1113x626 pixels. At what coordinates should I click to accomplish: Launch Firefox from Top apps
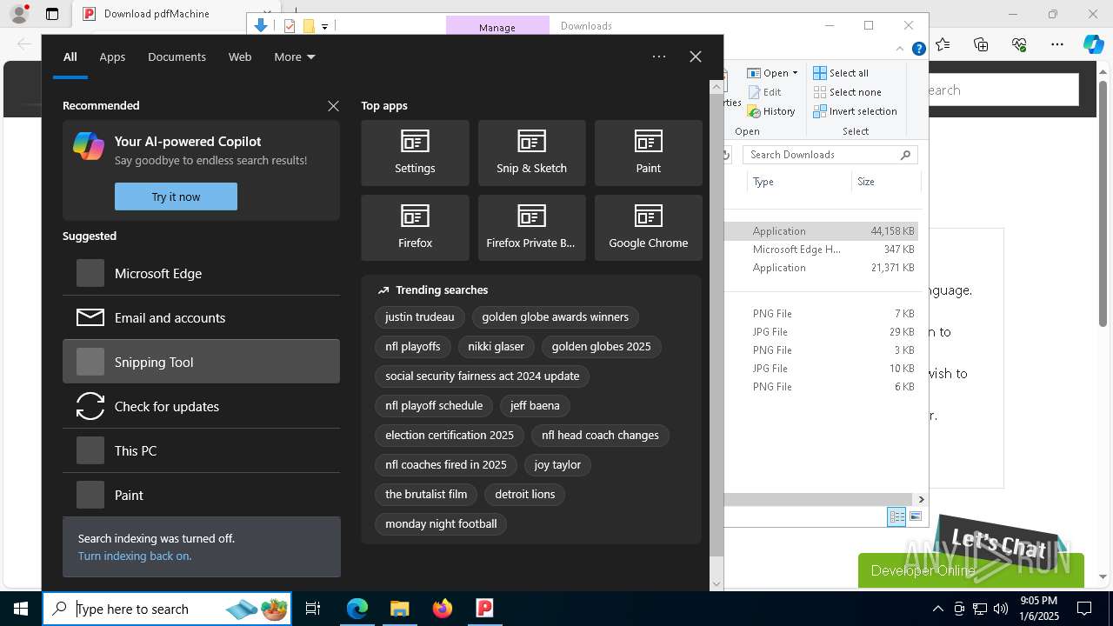click(415, 228)
